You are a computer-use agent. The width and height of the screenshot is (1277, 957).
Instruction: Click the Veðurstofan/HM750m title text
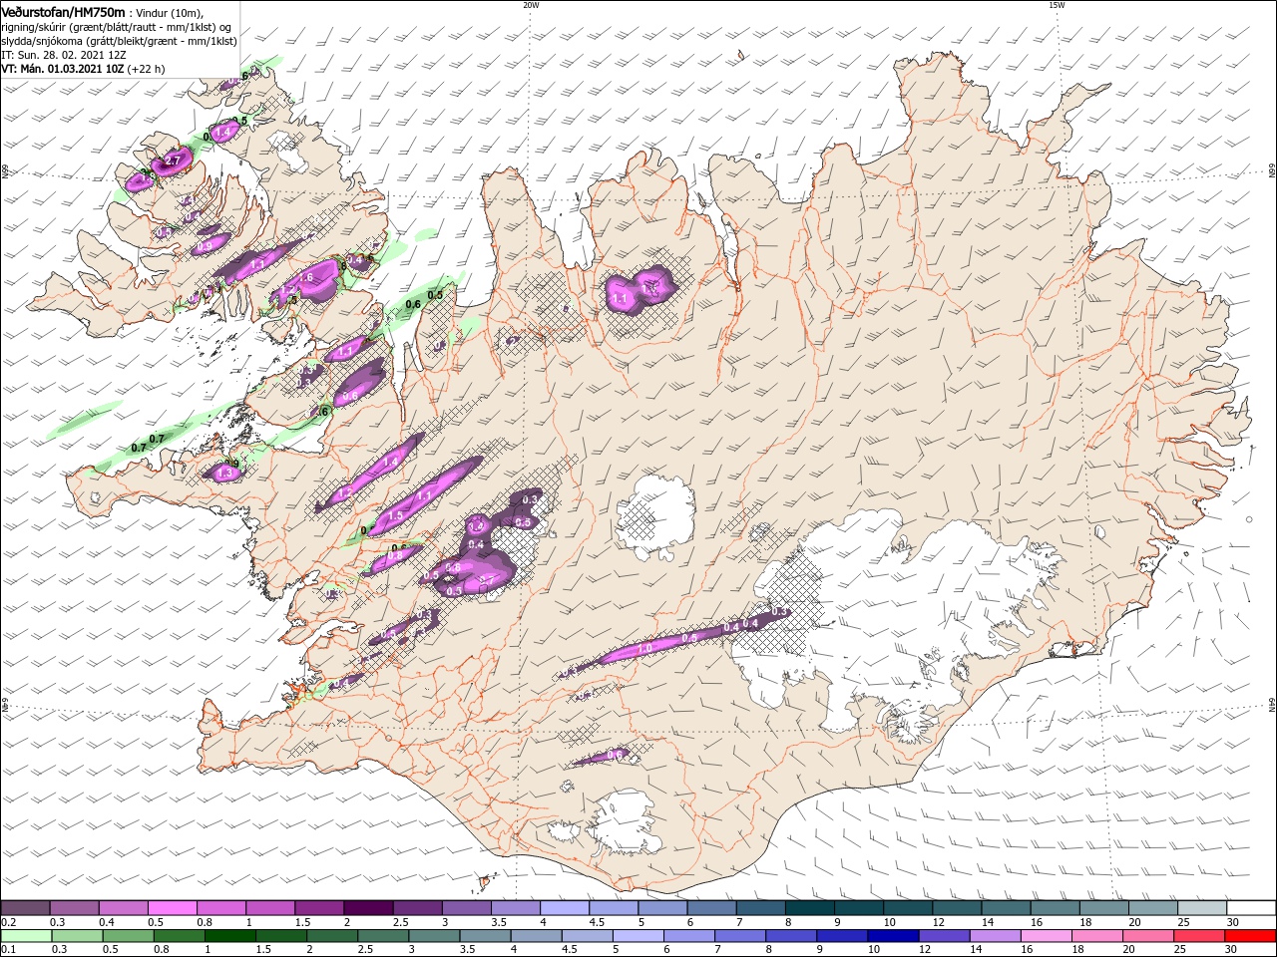click(64, 11)
